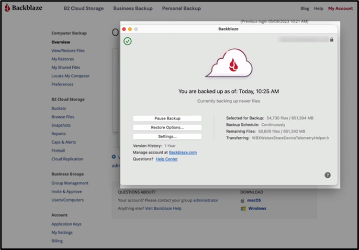Open View/Restore Files in sidebar
The height and width of the screenshot is (250, 359).
coord(68,51)
